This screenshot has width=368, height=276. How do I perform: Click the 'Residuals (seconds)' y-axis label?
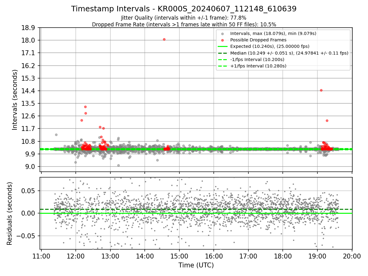click(10, 213)
